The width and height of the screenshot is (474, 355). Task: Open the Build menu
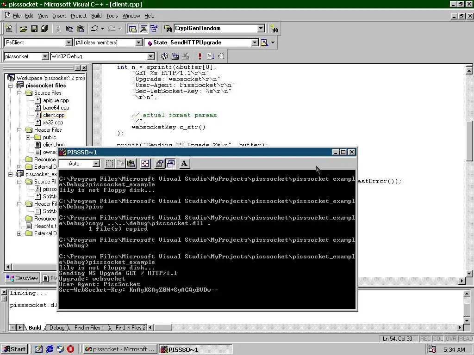pyautogui.click(x=96, y=16)
